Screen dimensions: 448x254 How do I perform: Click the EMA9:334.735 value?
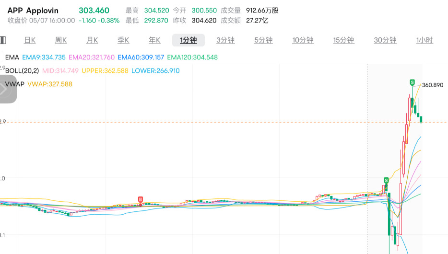coord(44,58)
